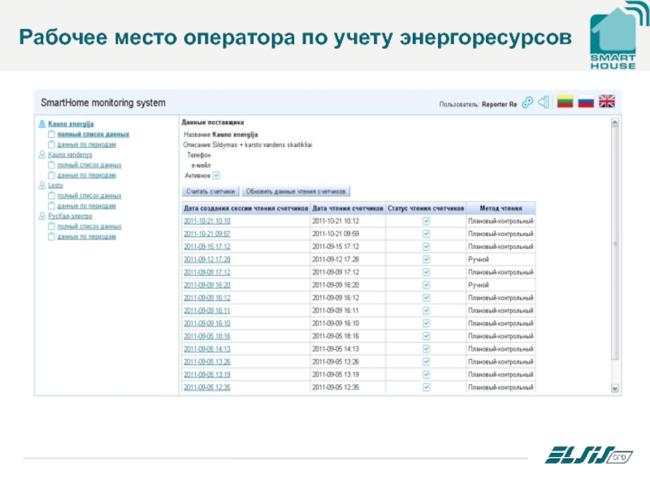Screen dimensions: 650x487
Task: Toggle status checkbox in 2011-09-09 16:20 row
Action: (x=426, y=286)
